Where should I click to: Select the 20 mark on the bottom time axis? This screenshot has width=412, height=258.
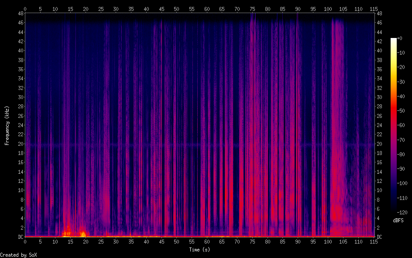[86, 241]
